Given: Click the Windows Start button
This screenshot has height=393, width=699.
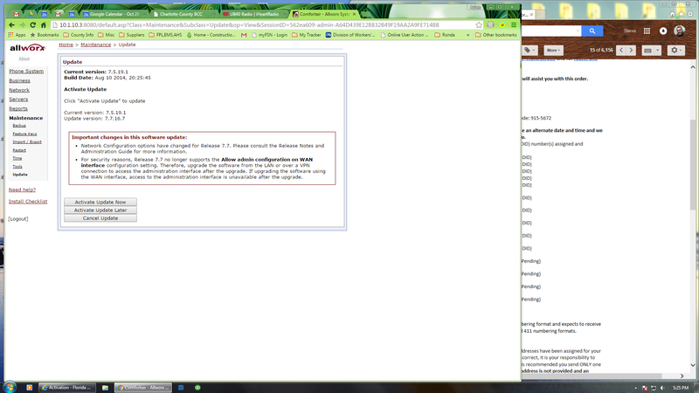Looking at the screenshot, I should pos(8,386).
